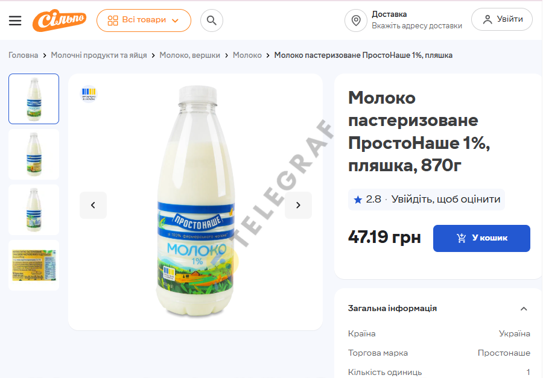Open the hamburger menu icon
Screen dimensions: 543x378
coord(15,20)
